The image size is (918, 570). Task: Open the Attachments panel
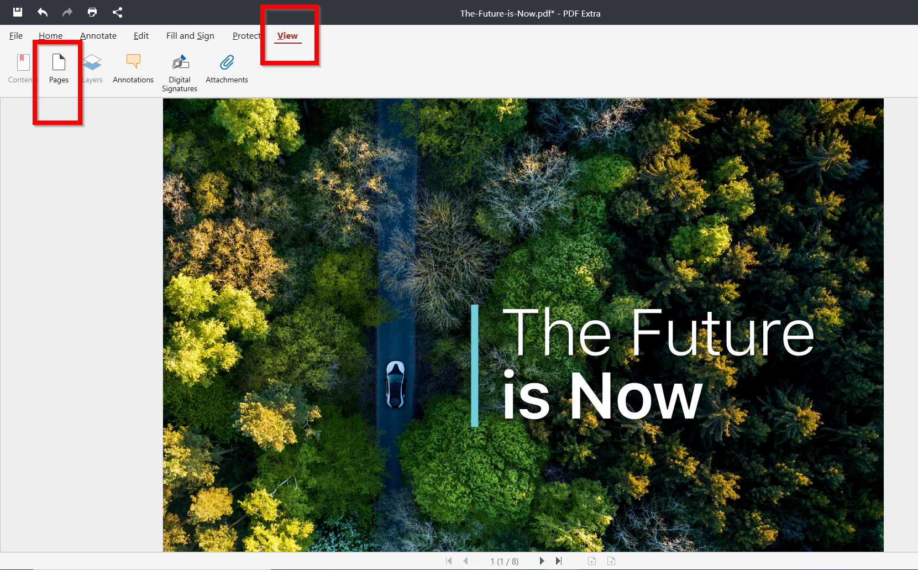coord(227,69)
